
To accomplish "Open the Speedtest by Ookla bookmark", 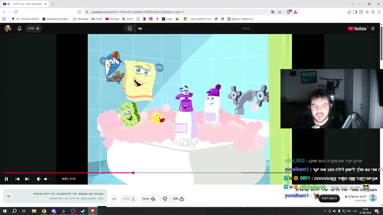I will [x=56, y=19].
